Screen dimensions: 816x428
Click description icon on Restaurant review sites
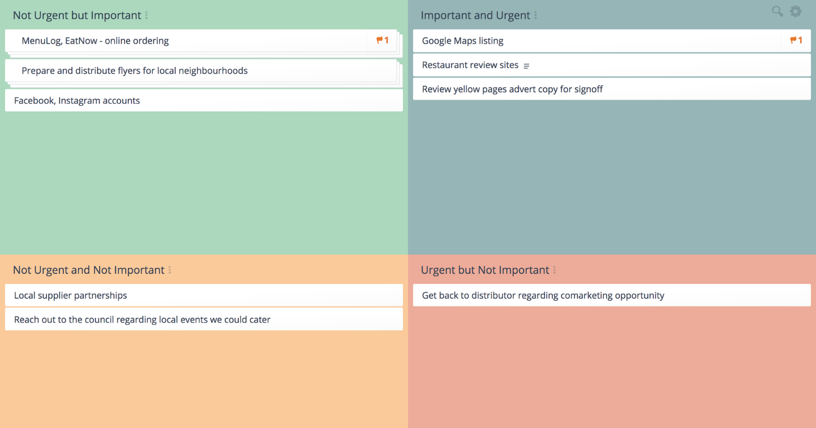526,66
